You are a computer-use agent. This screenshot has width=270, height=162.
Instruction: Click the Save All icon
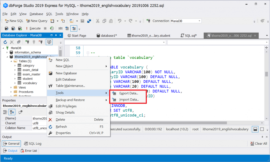pyautogui.click(x=89, y=21)
